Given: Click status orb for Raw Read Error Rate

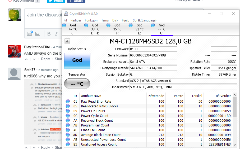Looking at the screenshot, I should tap(68, 101).
